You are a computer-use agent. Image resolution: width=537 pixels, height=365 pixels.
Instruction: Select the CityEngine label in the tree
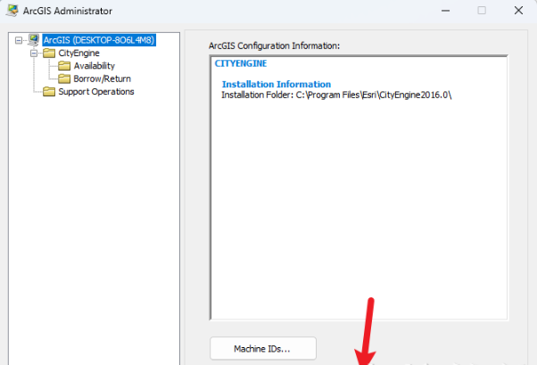78,53
